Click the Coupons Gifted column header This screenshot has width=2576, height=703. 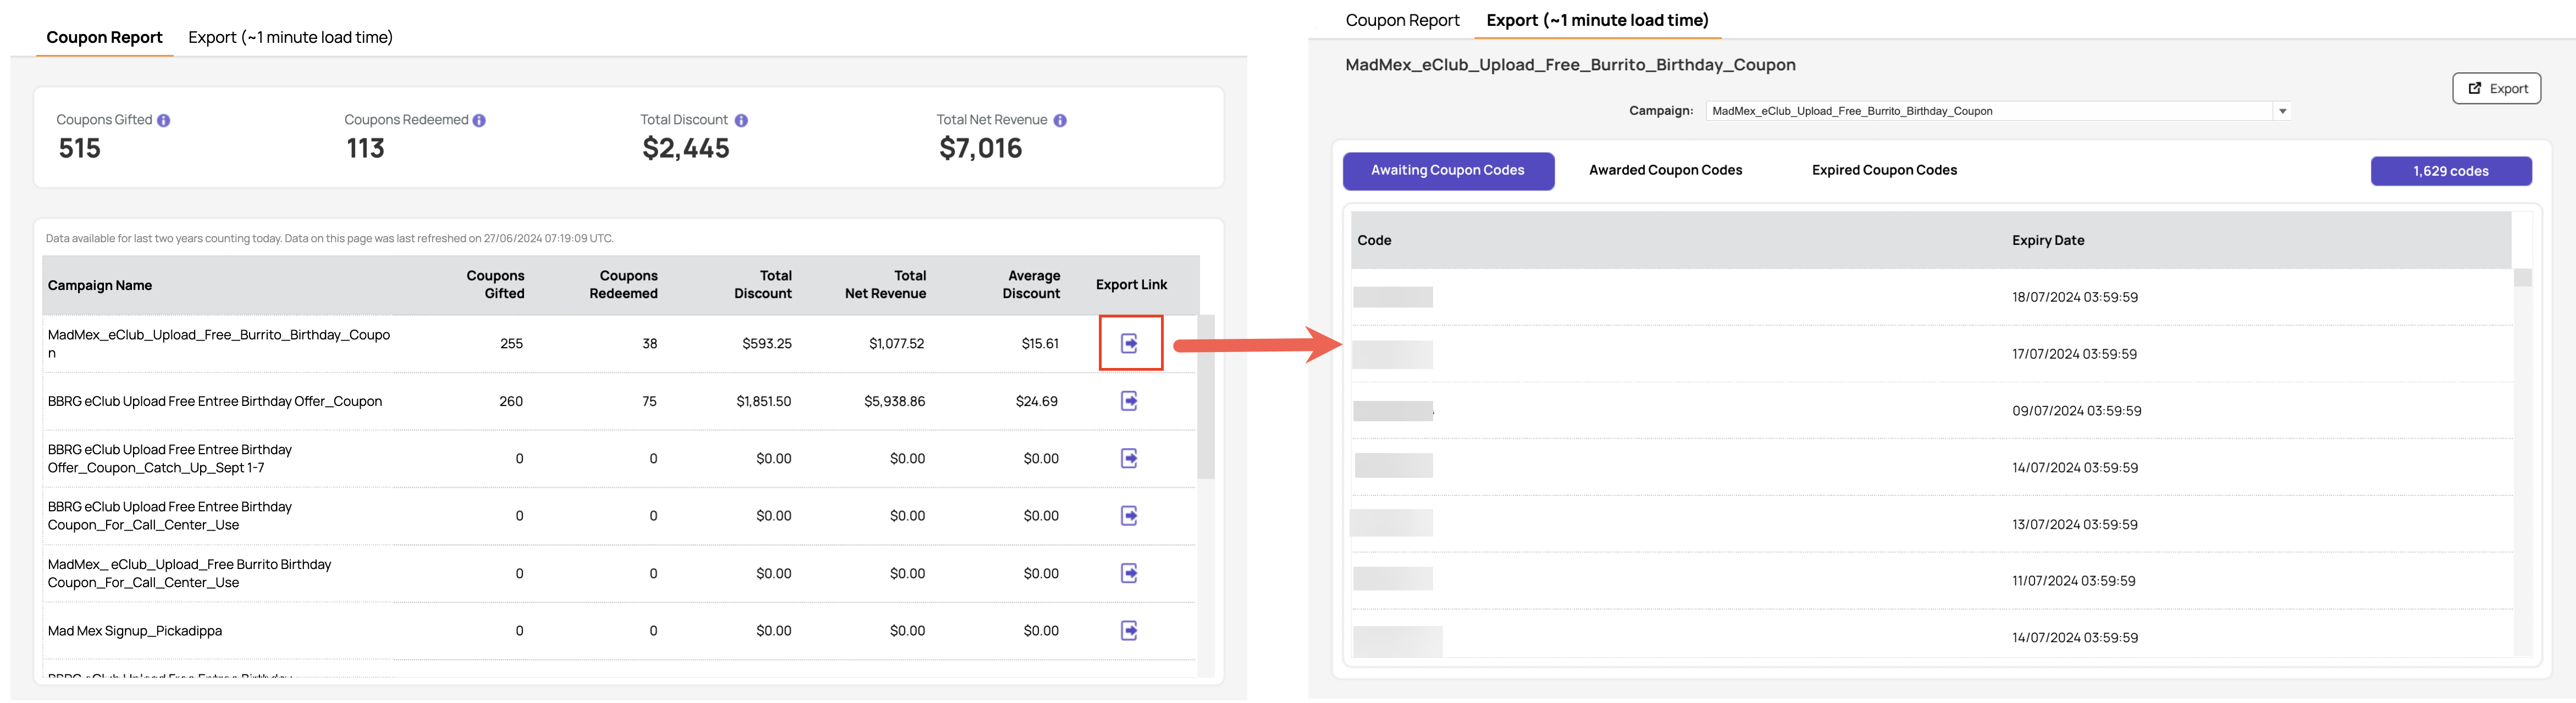pyautogui.click(x=495, y=284)
